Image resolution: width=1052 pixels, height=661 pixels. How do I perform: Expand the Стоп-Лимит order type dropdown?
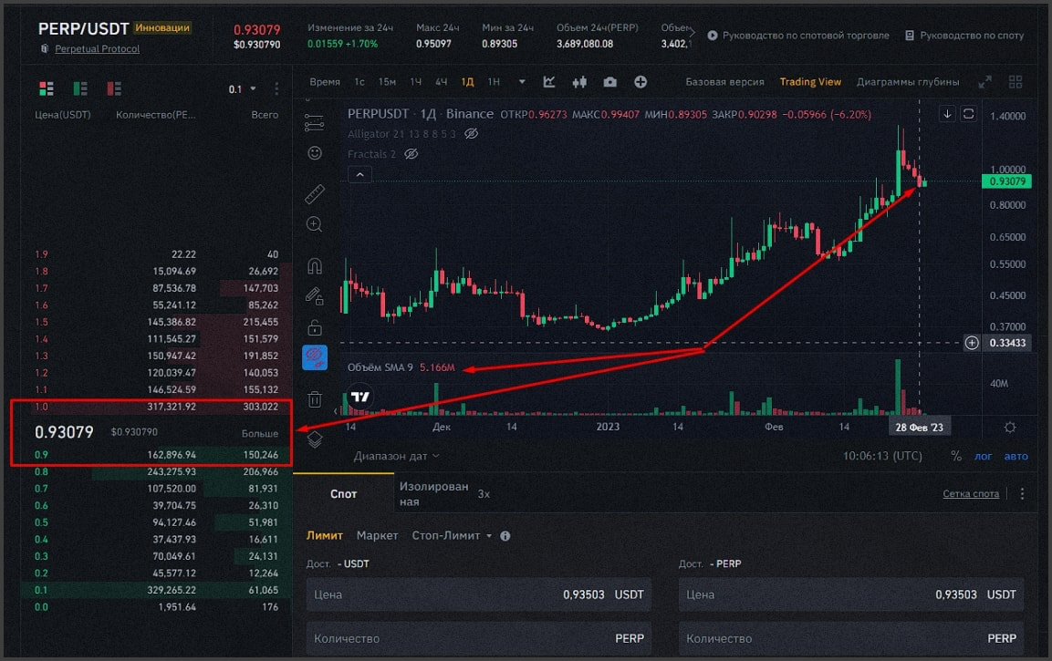click(x=452, y=536)
